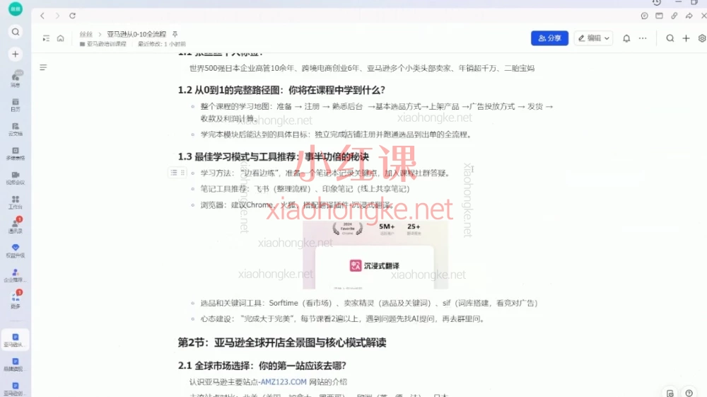
Task: Click the bullet 学完本模块后能达到的具体目标
Action: point(336,134)
